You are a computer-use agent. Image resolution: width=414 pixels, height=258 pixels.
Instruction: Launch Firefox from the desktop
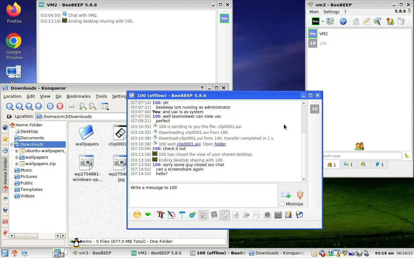[14, 13]
